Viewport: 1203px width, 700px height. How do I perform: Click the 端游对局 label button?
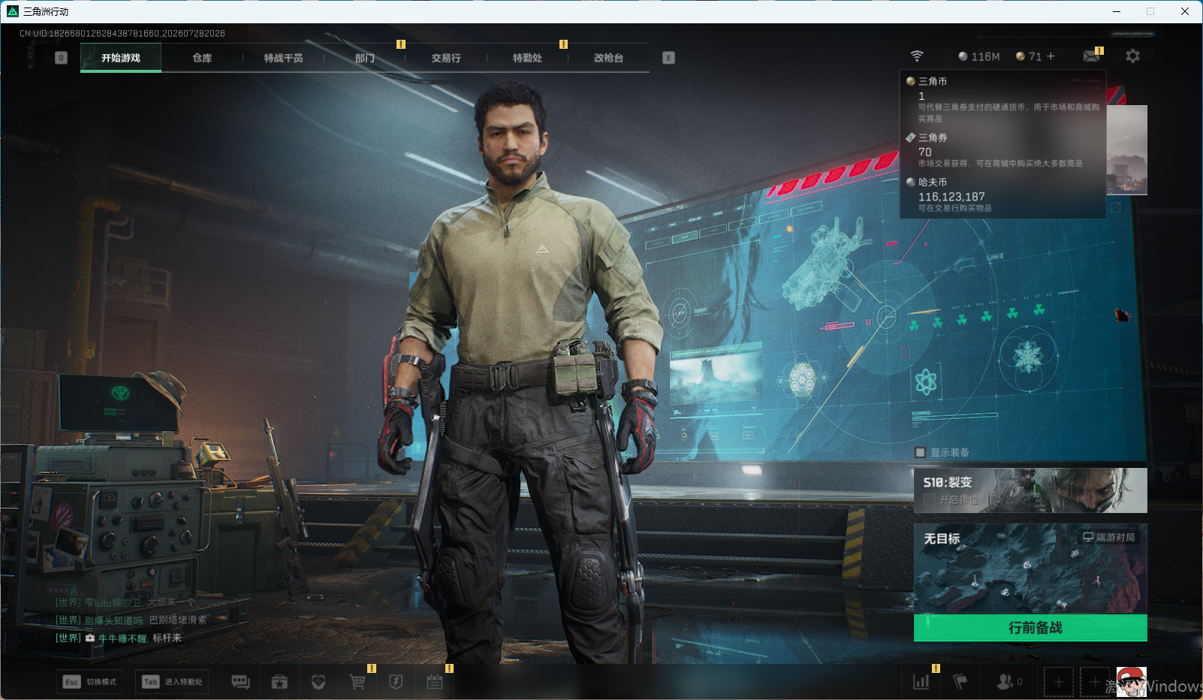[x=1109, y=537]
